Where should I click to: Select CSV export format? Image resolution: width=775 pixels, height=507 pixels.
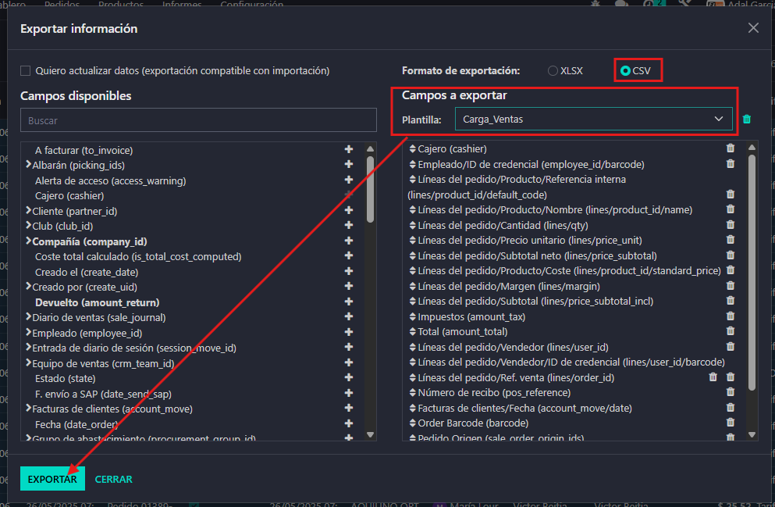(625, 70)
